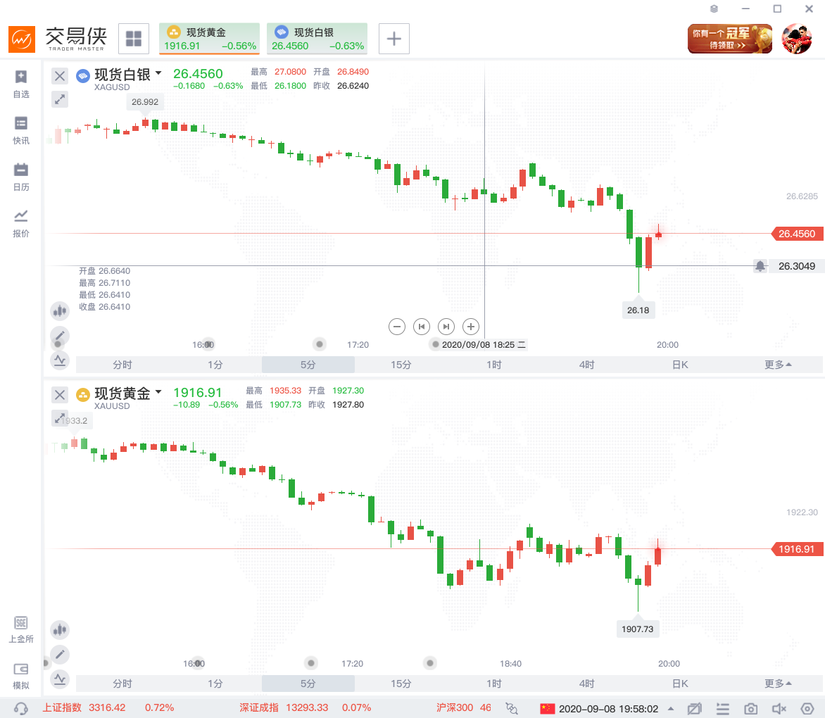Open the 报价 quotes panel
The image size is (825, 718).
[x=21, y=223]
